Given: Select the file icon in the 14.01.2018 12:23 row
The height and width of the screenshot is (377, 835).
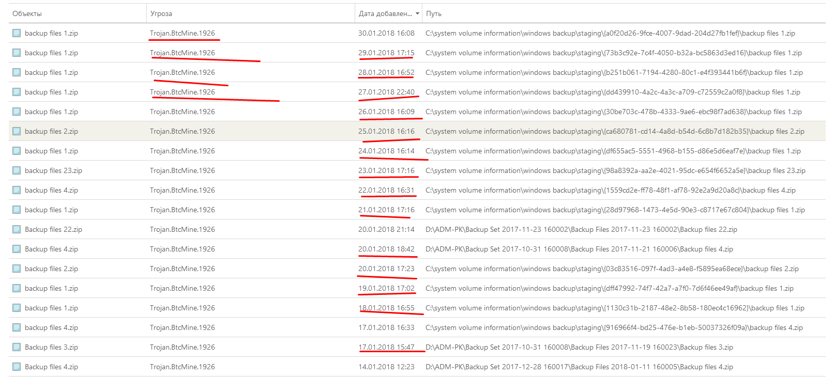Looking at the screenshot, I should [17, 367].
